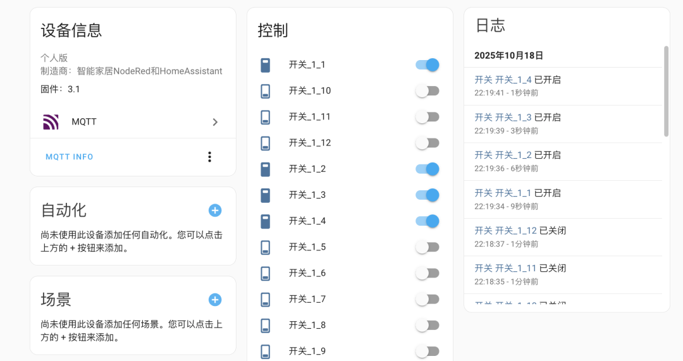Click the switch icon for 开关_1_10
The image size is (683, 361).
tap(265, 91)
